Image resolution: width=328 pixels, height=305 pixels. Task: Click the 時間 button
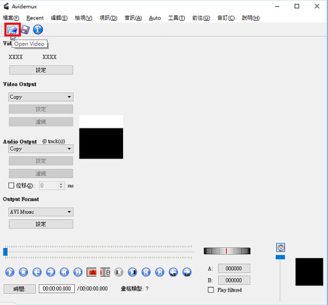tap(19, 289)
